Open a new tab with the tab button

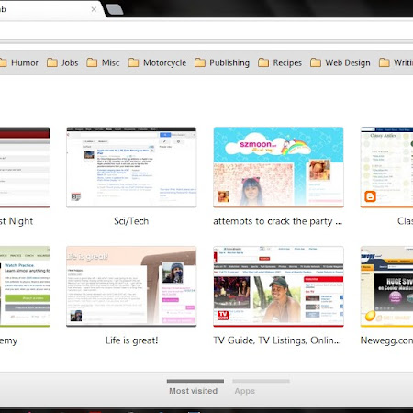[x=115, y=9]
